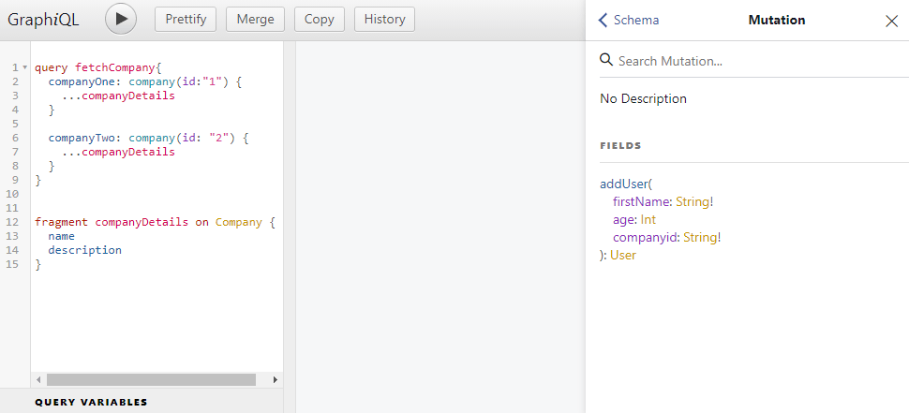Click the editor's horizontal scrollbar thumb

coord(150,379)
